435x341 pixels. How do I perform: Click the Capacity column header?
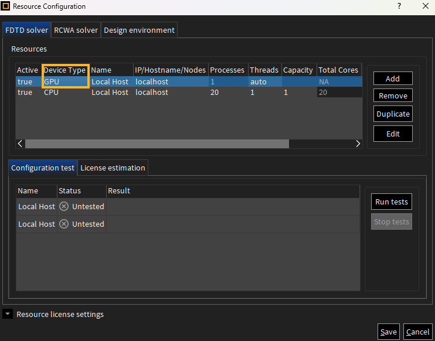coord(298,70)
